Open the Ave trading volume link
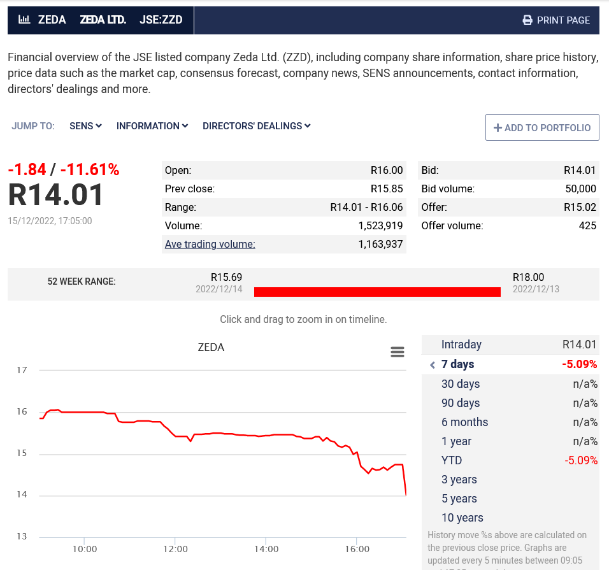This screenshot has width=609, height=570. 210,244
